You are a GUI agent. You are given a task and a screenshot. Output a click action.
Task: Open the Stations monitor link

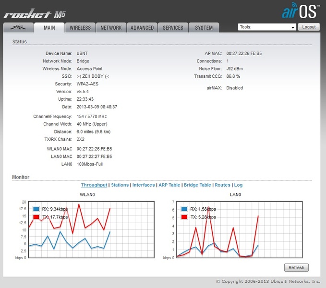tap(120, 185)
